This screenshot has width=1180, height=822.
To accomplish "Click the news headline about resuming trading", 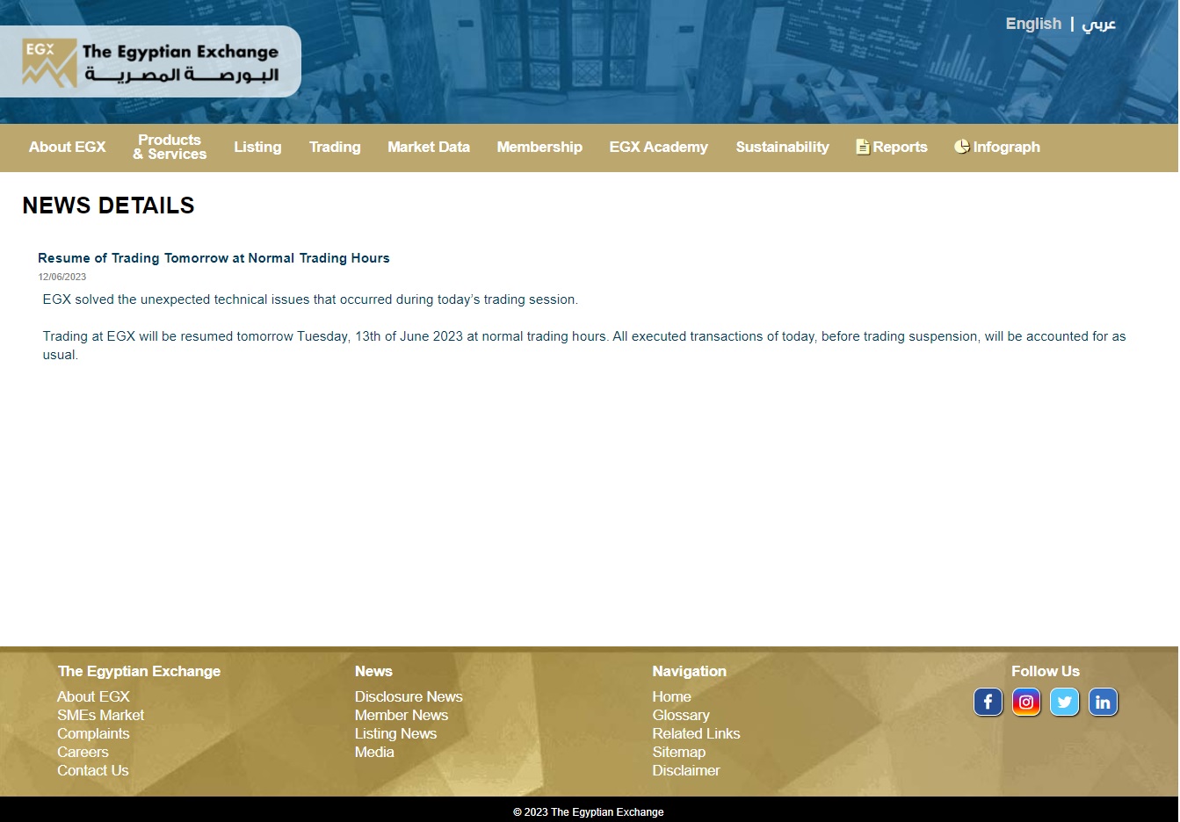I will 214,258.
